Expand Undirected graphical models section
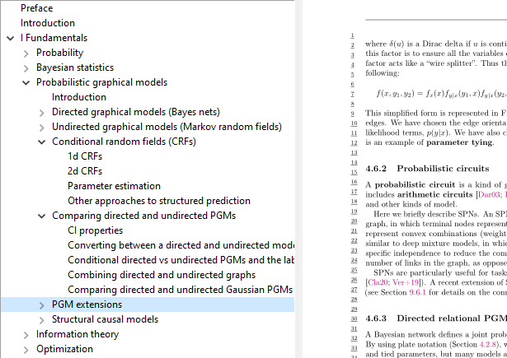 [42, 128]
